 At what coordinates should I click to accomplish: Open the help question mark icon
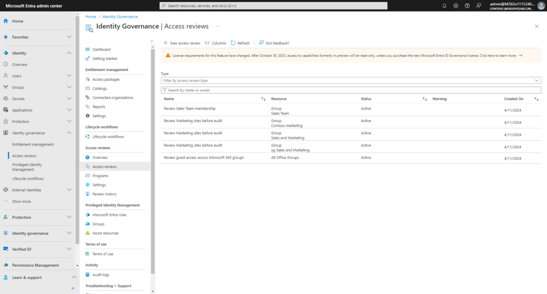pos(467,5)
